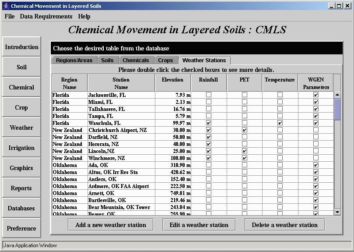Image resolution: width=354 pixels, height=252 pixels.
Task: Switch to the Crops tab
Action: click(165, 60)
